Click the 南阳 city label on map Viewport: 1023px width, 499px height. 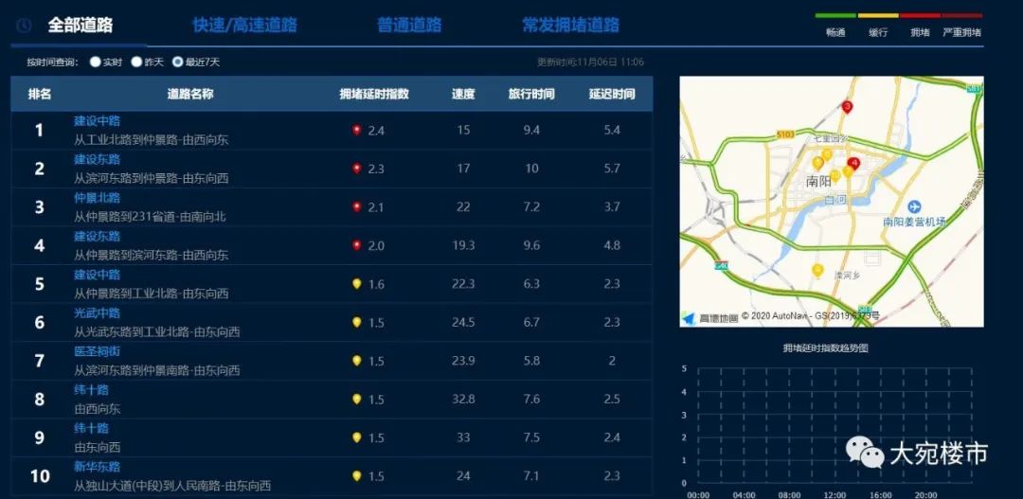tap(819, 182)
